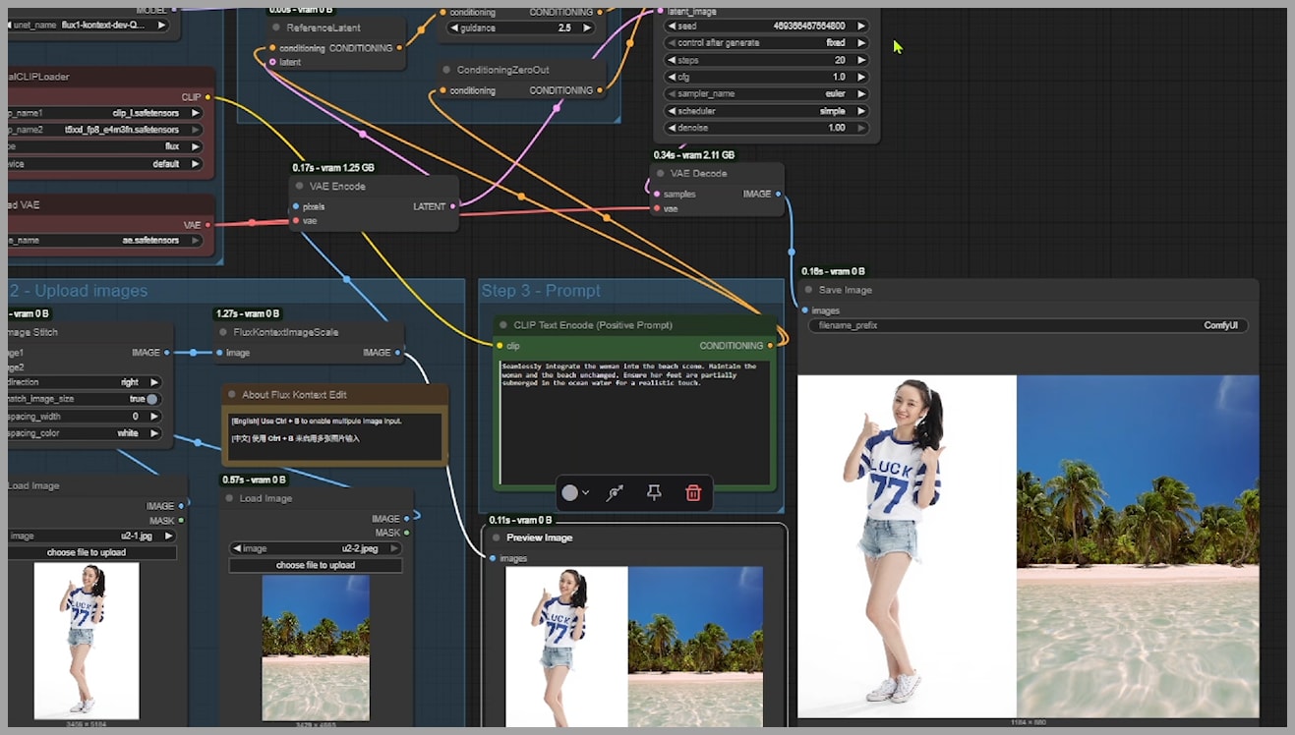This screenshot has height=735, width=1295.
Task: Open the color picker in the node toolbar
Action: (575, 492)
